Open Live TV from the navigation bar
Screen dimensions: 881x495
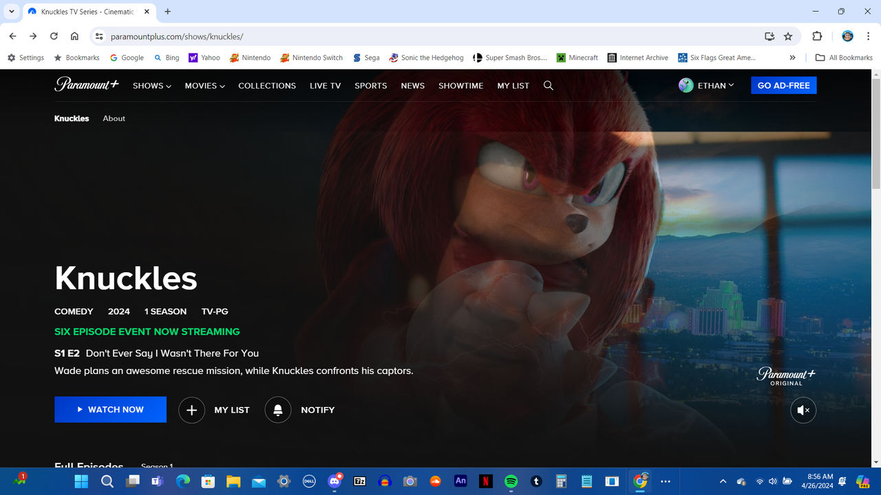pos(326,86)
